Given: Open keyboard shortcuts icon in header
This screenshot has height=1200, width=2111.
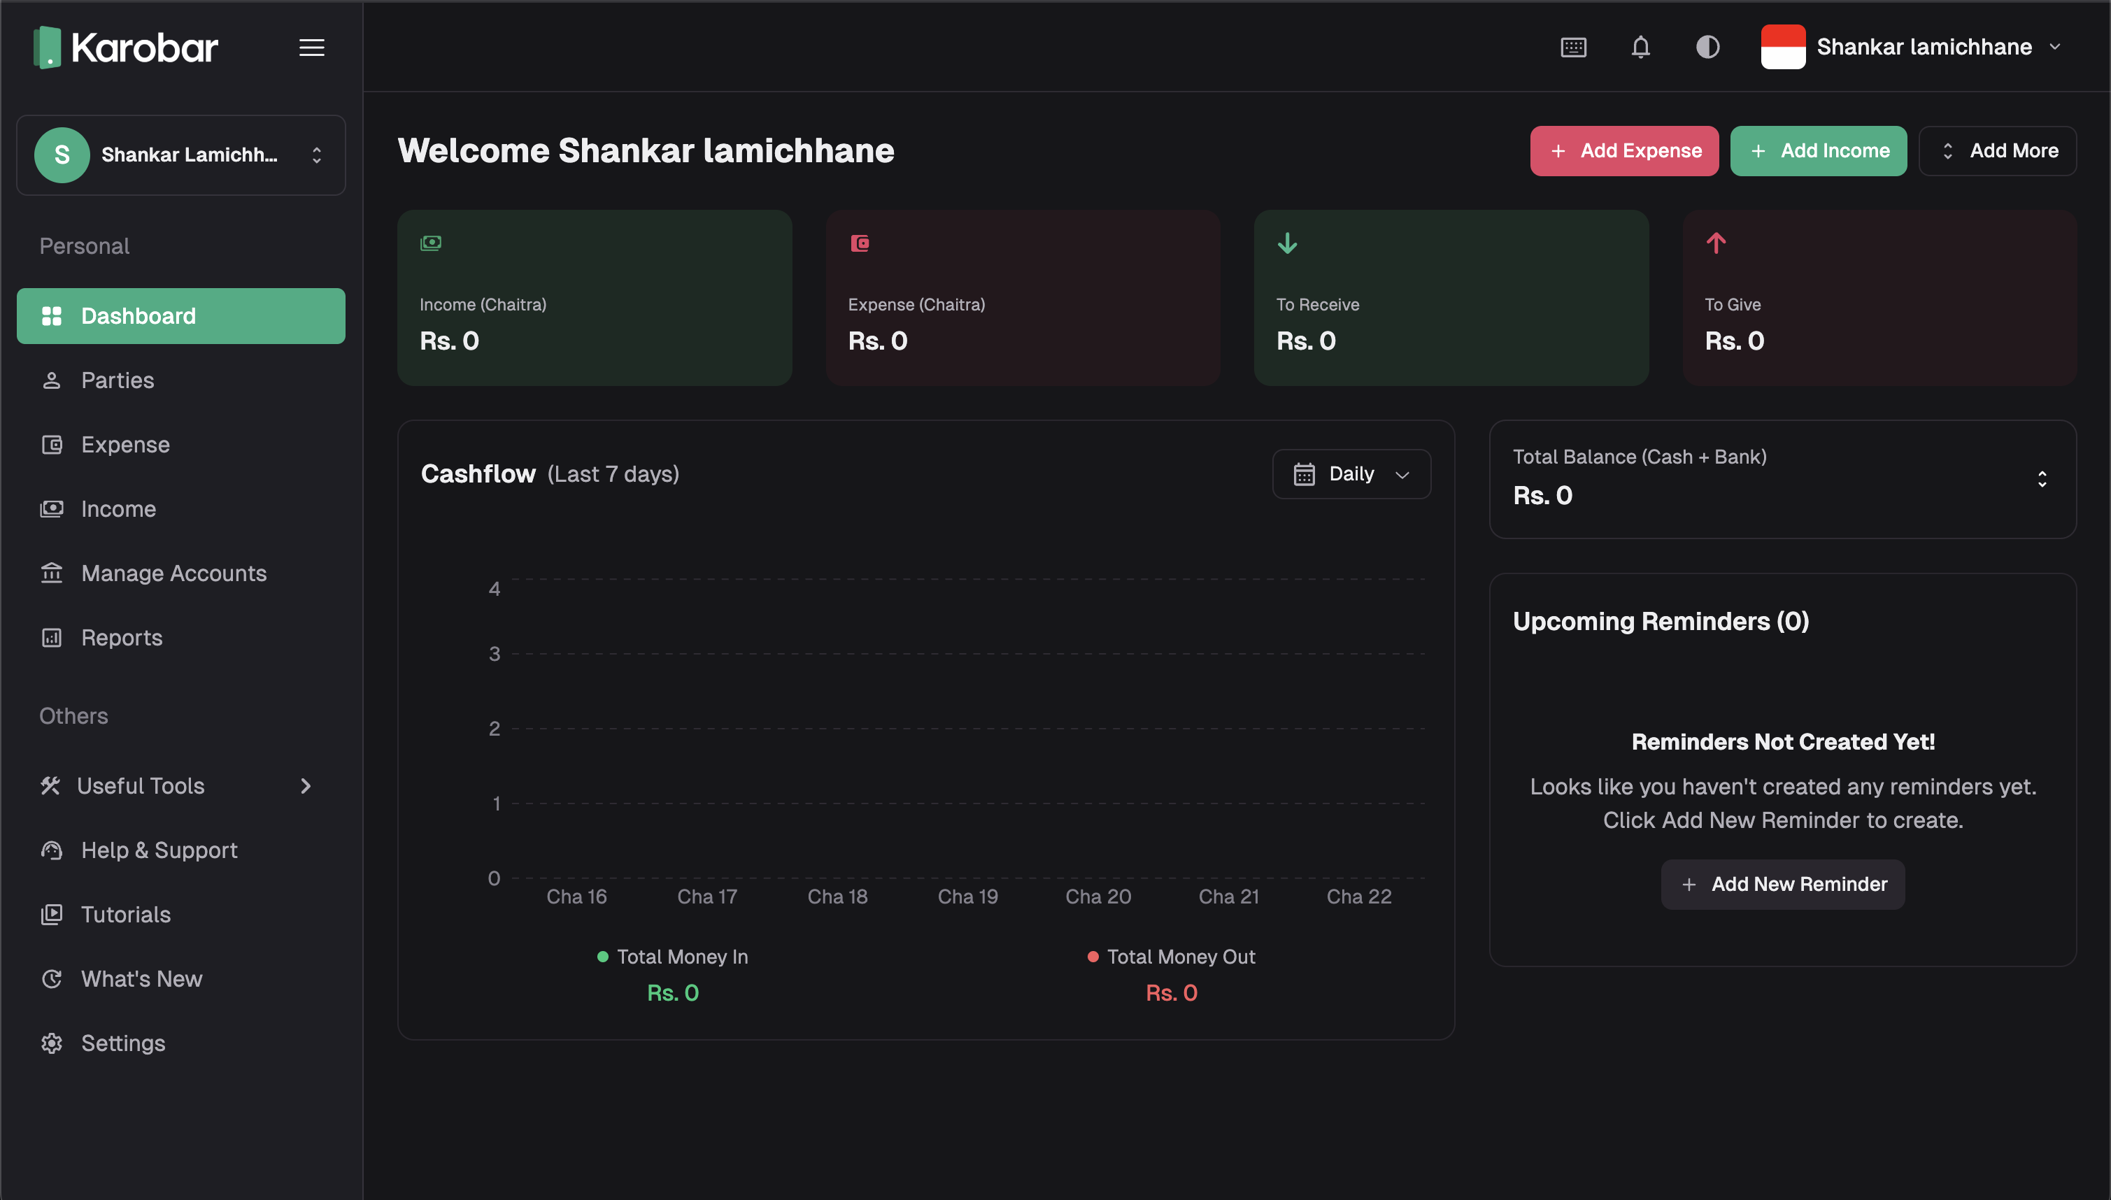Looking at the screenshot, I should (x=1574, y=47).
